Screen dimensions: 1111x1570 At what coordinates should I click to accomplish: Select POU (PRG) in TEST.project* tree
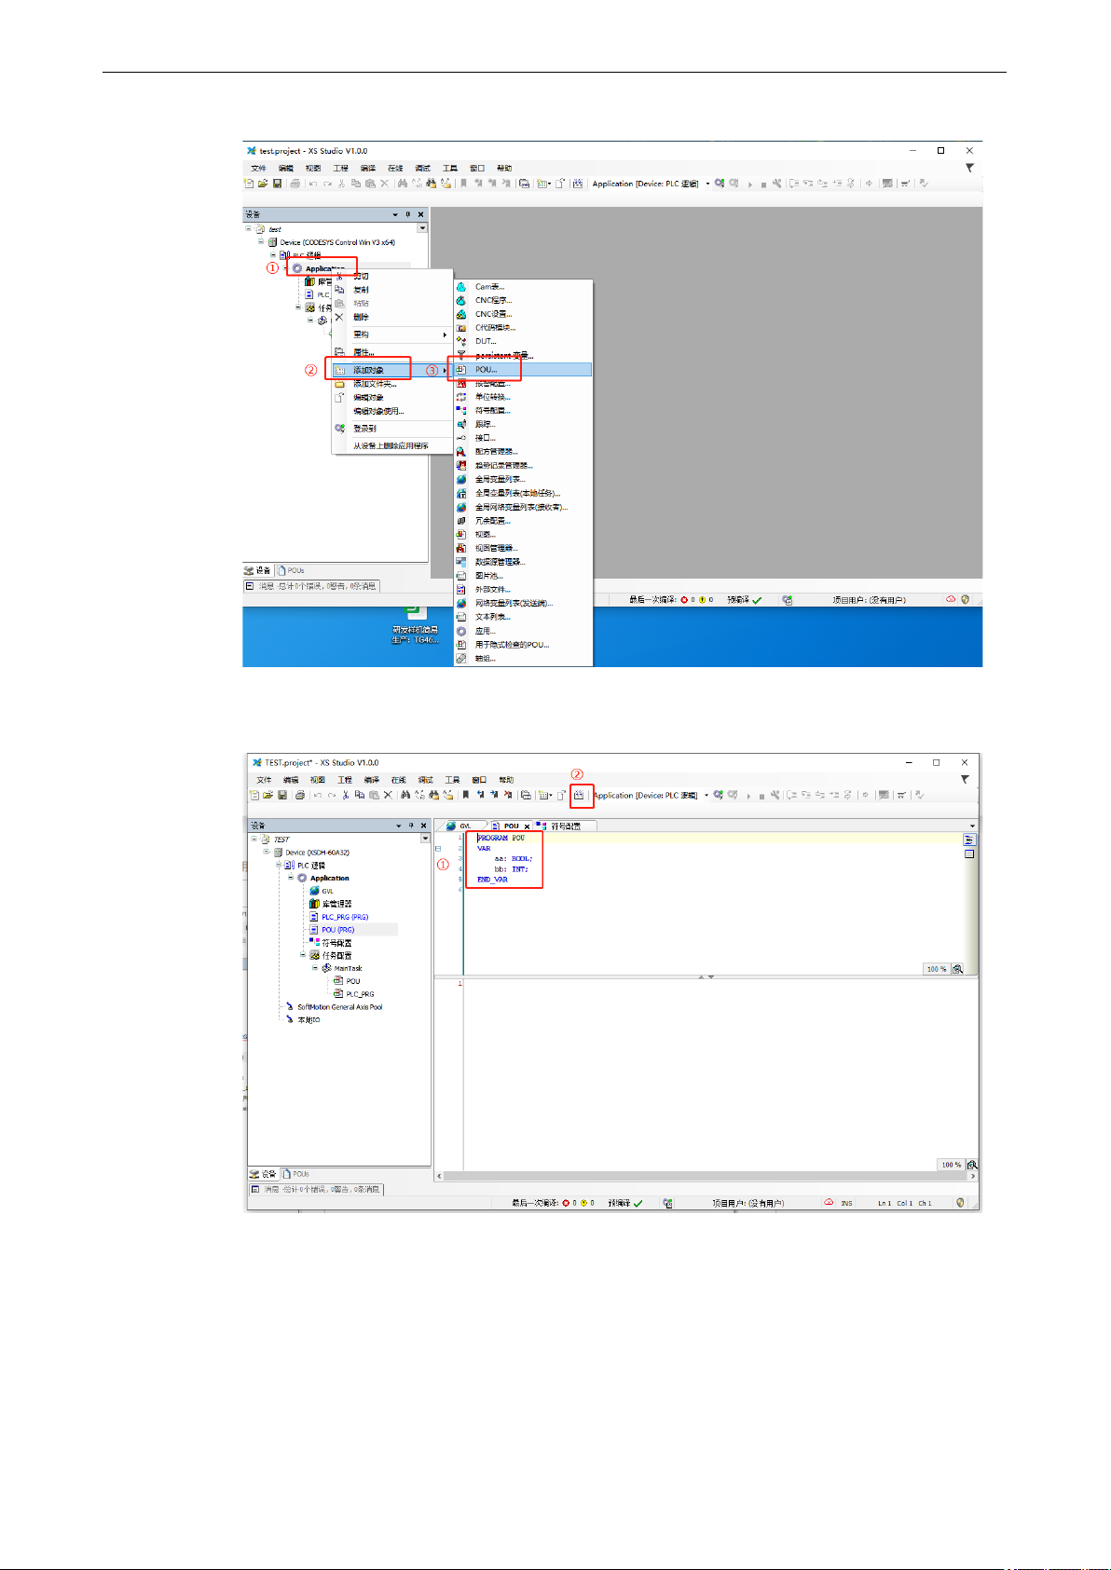[x=337, y=930]
